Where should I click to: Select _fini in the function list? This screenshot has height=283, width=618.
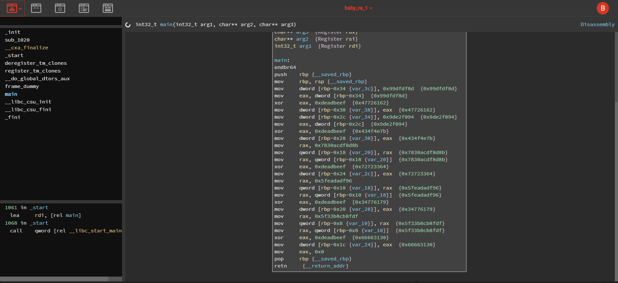[x=13, y=117]
